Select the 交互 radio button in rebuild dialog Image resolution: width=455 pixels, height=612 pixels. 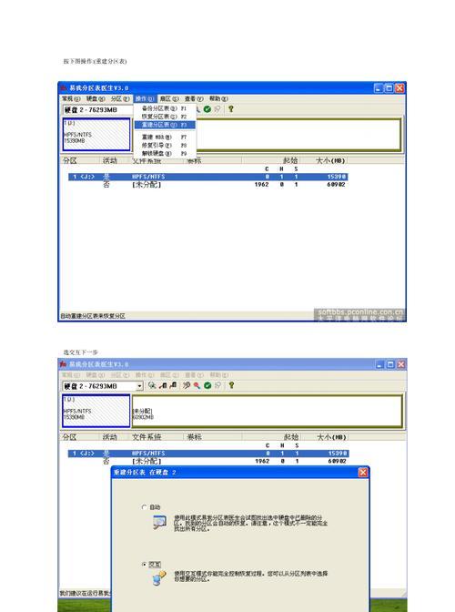point(145,565)
